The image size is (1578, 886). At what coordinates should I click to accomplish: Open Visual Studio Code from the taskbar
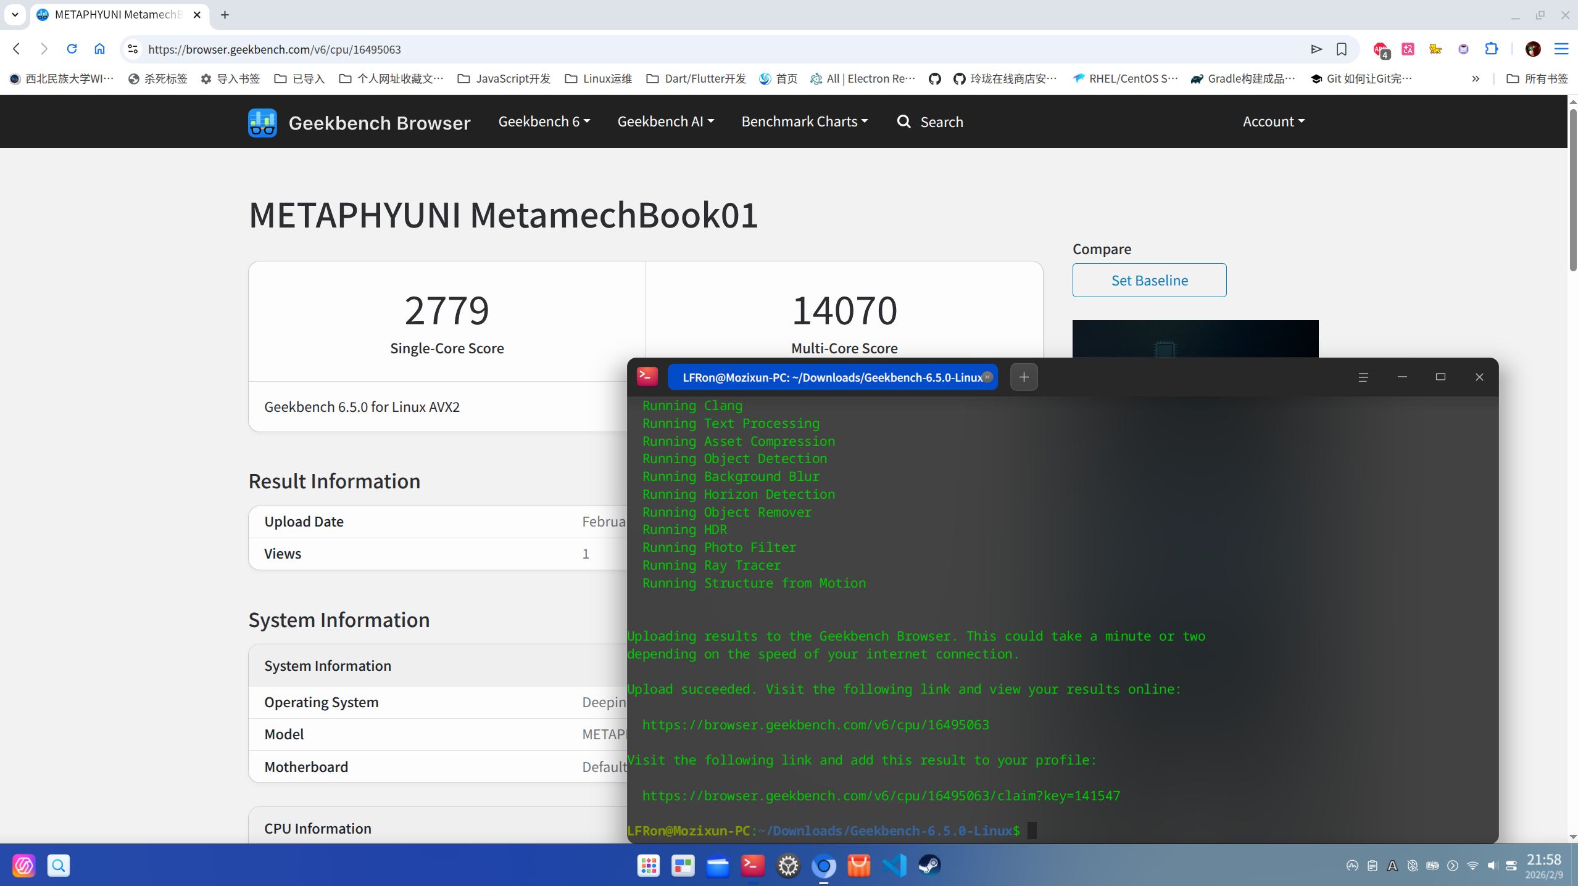(894, 866)
